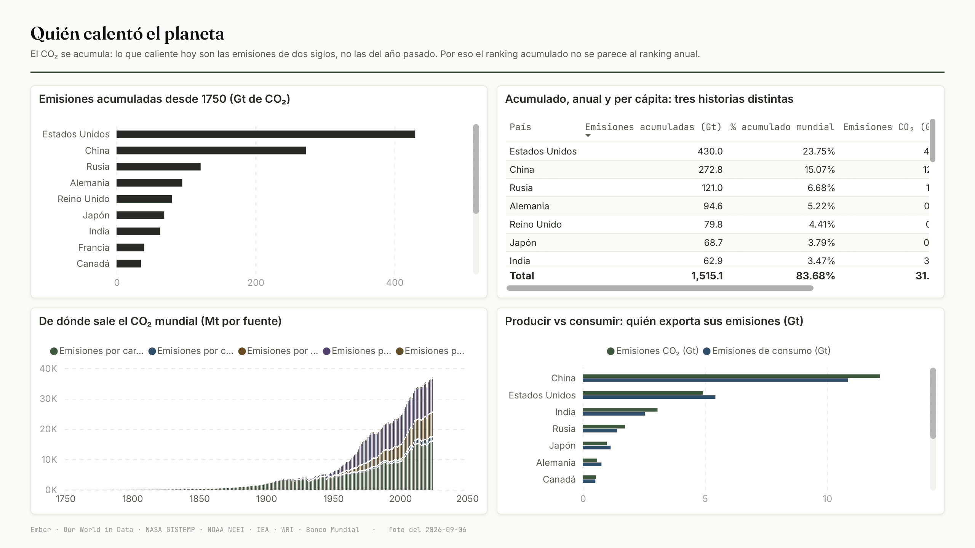
Task: Click the table's vertical scrollbar thumb
Action: click(x=933, y=140)
